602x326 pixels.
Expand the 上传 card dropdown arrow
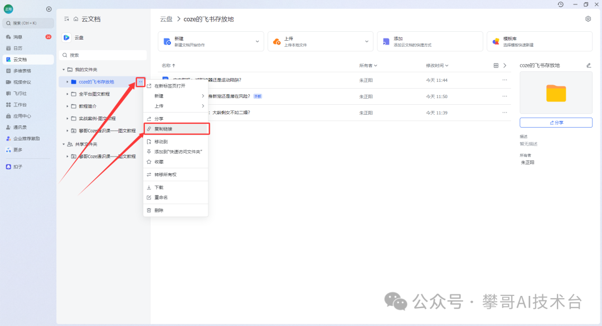pos(367,41)
